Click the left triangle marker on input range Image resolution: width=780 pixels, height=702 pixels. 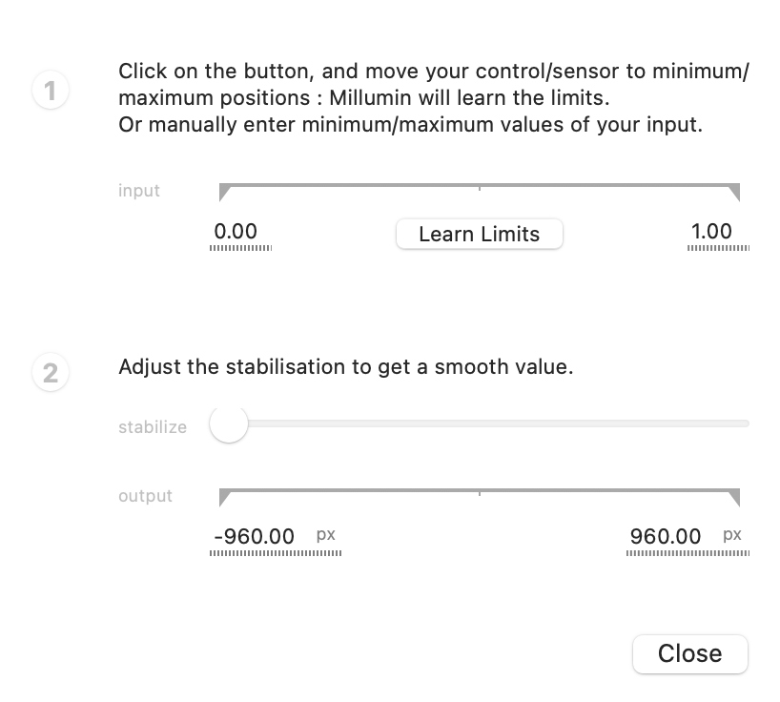[224, 193]
